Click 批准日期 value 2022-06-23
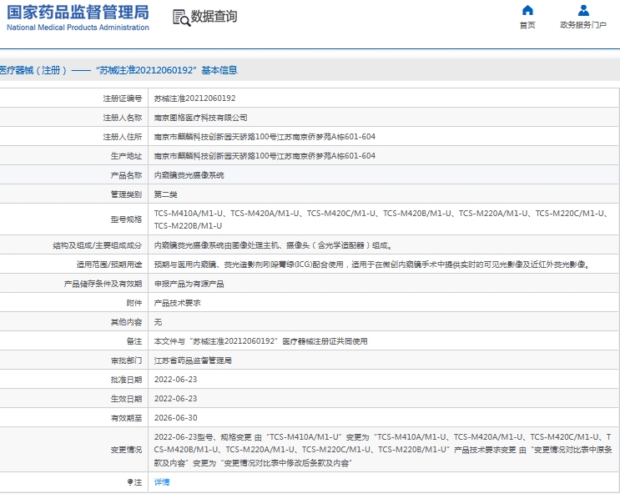Screen dimensions: 620x499 click(175, 380)
